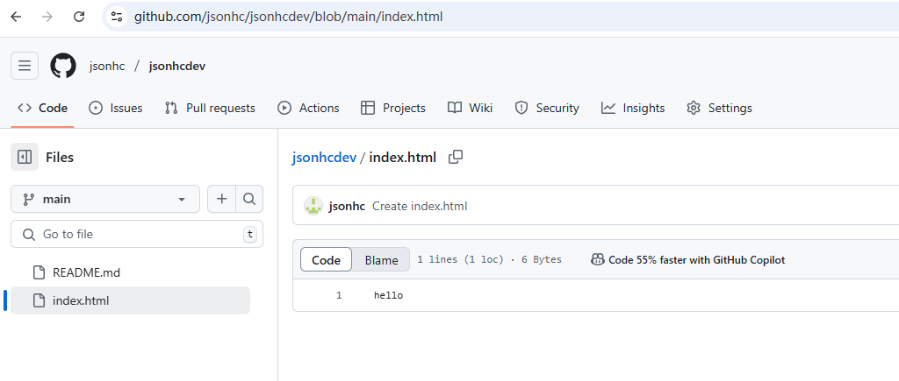The width and height of the screenshot is (899, 381).
Task: Add a file with the plus button
Action: pos(221,199)
